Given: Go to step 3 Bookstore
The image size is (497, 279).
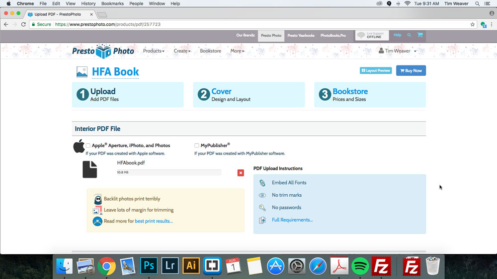Looking at the screenshot, I should tap(370, 95).
